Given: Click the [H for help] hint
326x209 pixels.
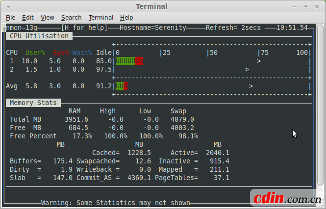Looking at the screenshot, I should [84, 27].
